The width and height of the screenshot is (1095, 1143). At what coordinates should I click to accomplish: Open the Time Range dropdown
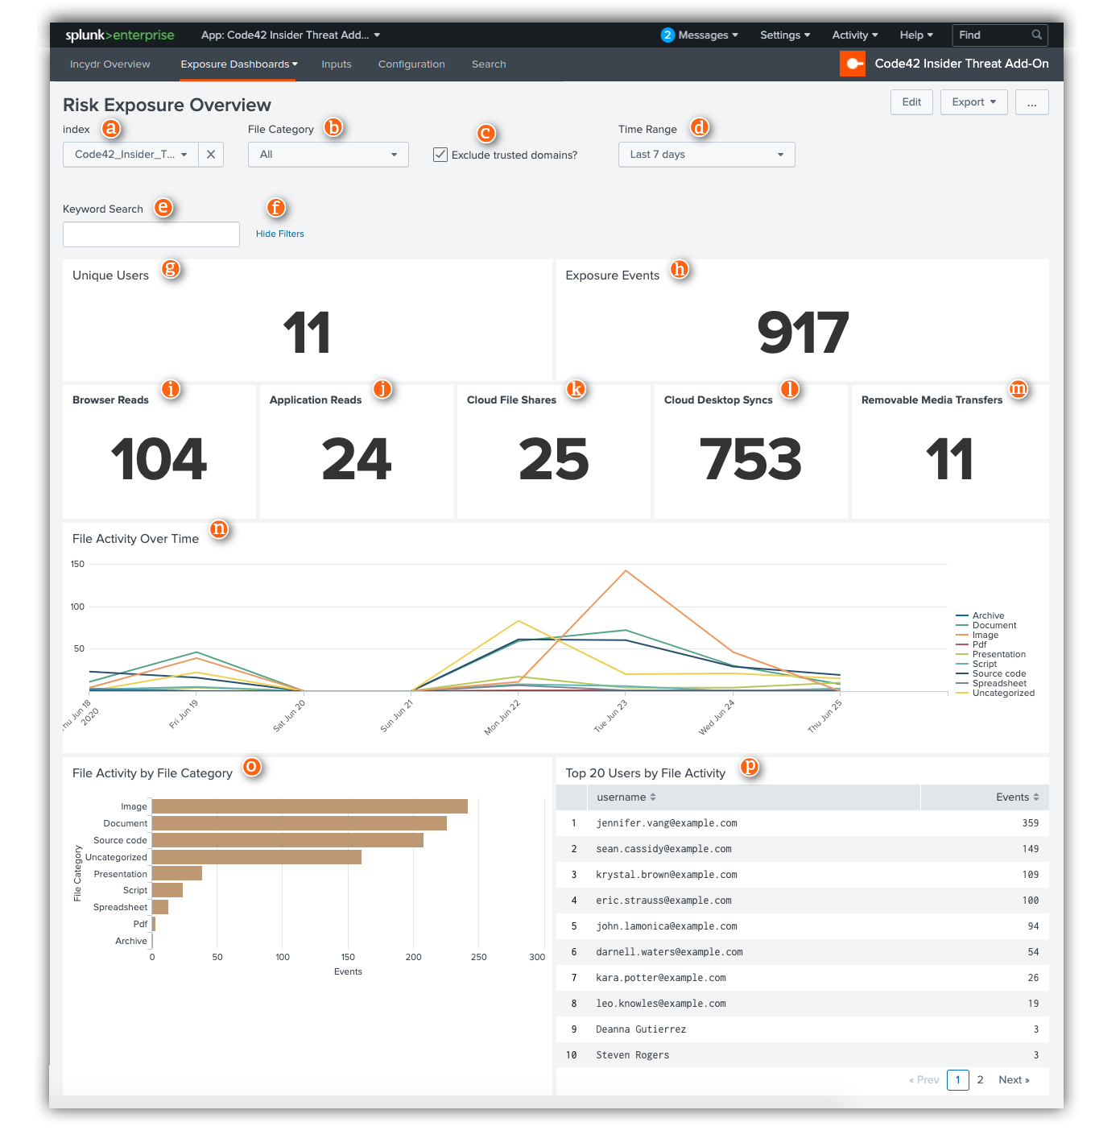click(x=705, y=154)
